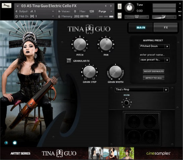The width and height of the screenshot is (183, 160).
Task: Select the first blue page indicator dot
Action: pyautogui.click(x=6, y=143)
